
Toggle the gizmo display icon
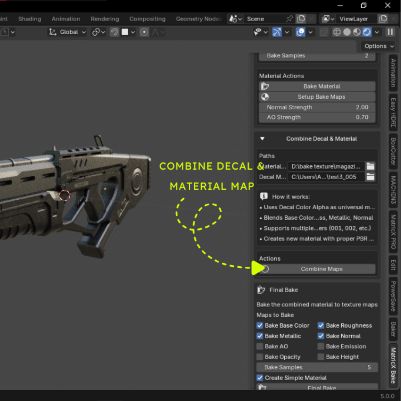(x=277, y=32)
